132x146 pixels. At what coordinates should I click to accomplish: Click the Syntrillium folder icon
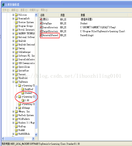16,67
